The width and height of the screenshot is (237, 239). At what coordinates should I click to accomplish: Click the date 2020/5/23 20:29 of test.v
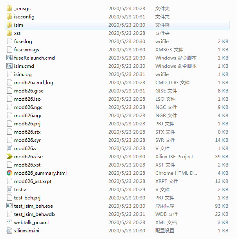pos(127,190)
